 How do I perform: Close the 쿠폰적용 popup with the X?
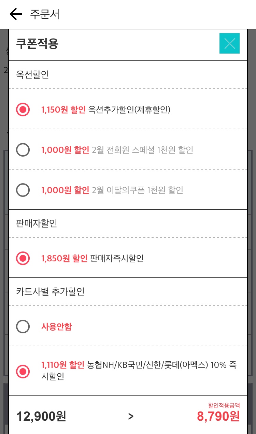[229, 44]
